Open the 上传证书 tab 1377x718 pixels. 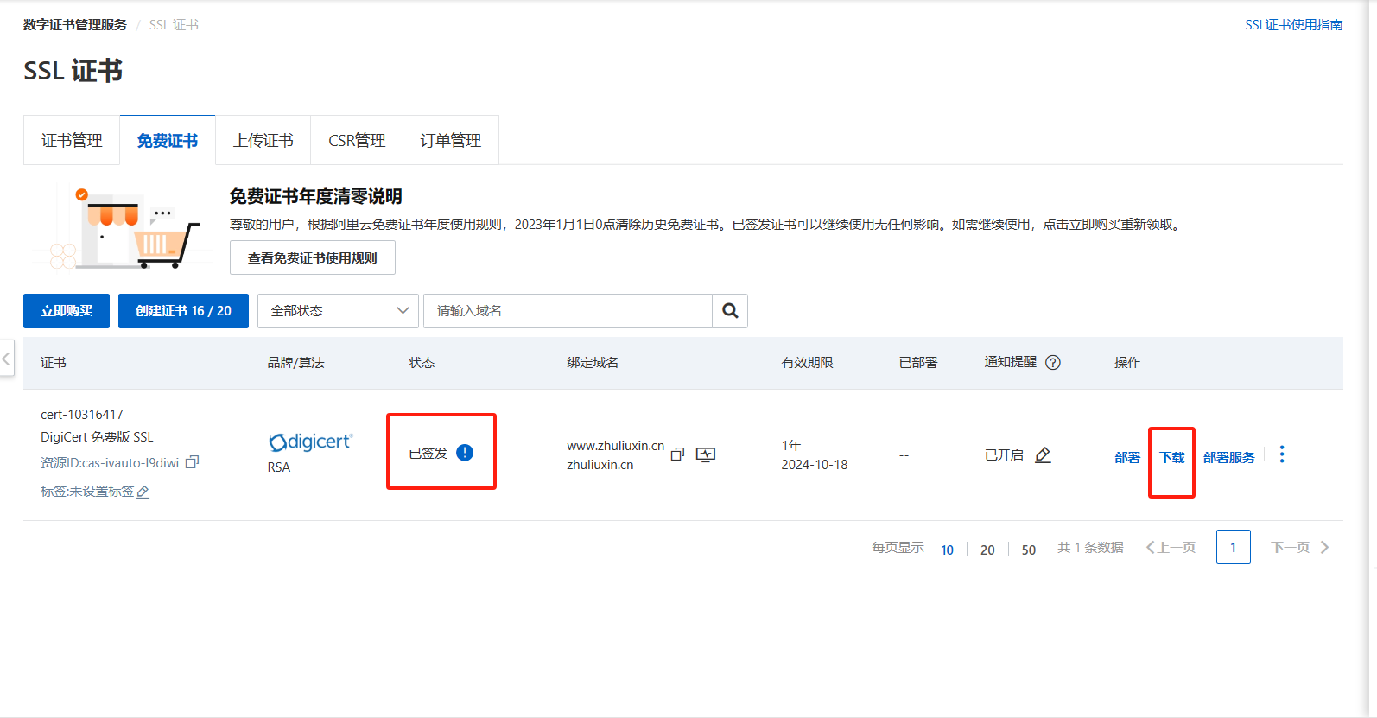pos(263,140)
